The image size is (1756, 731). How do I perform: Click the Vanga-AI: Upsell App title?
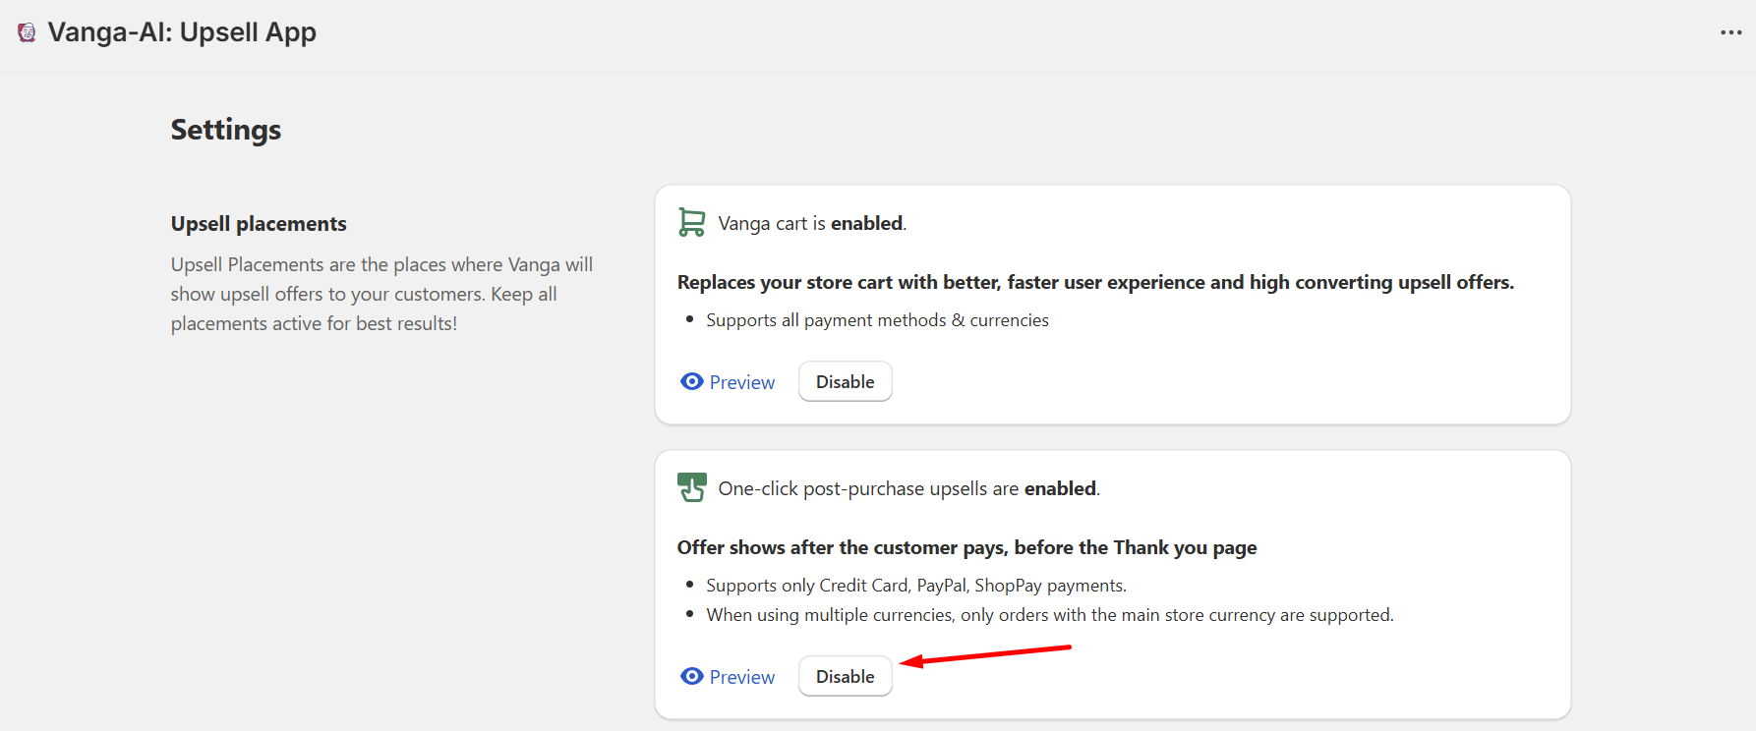[x=182, y=32]
